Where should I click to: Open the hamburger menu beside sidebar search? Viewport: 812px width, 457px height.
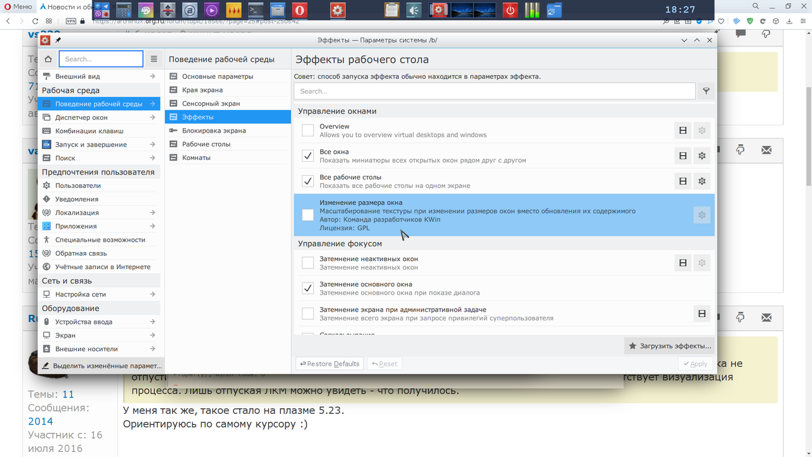pos(154,59)
